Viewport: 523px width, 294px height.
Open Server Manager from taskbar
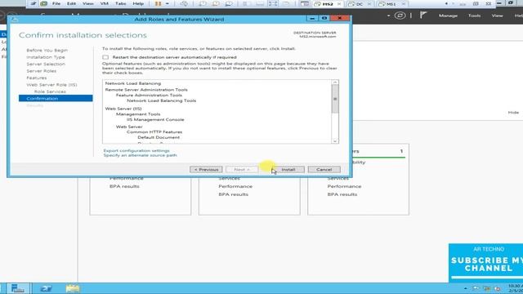tap(18, 288)
